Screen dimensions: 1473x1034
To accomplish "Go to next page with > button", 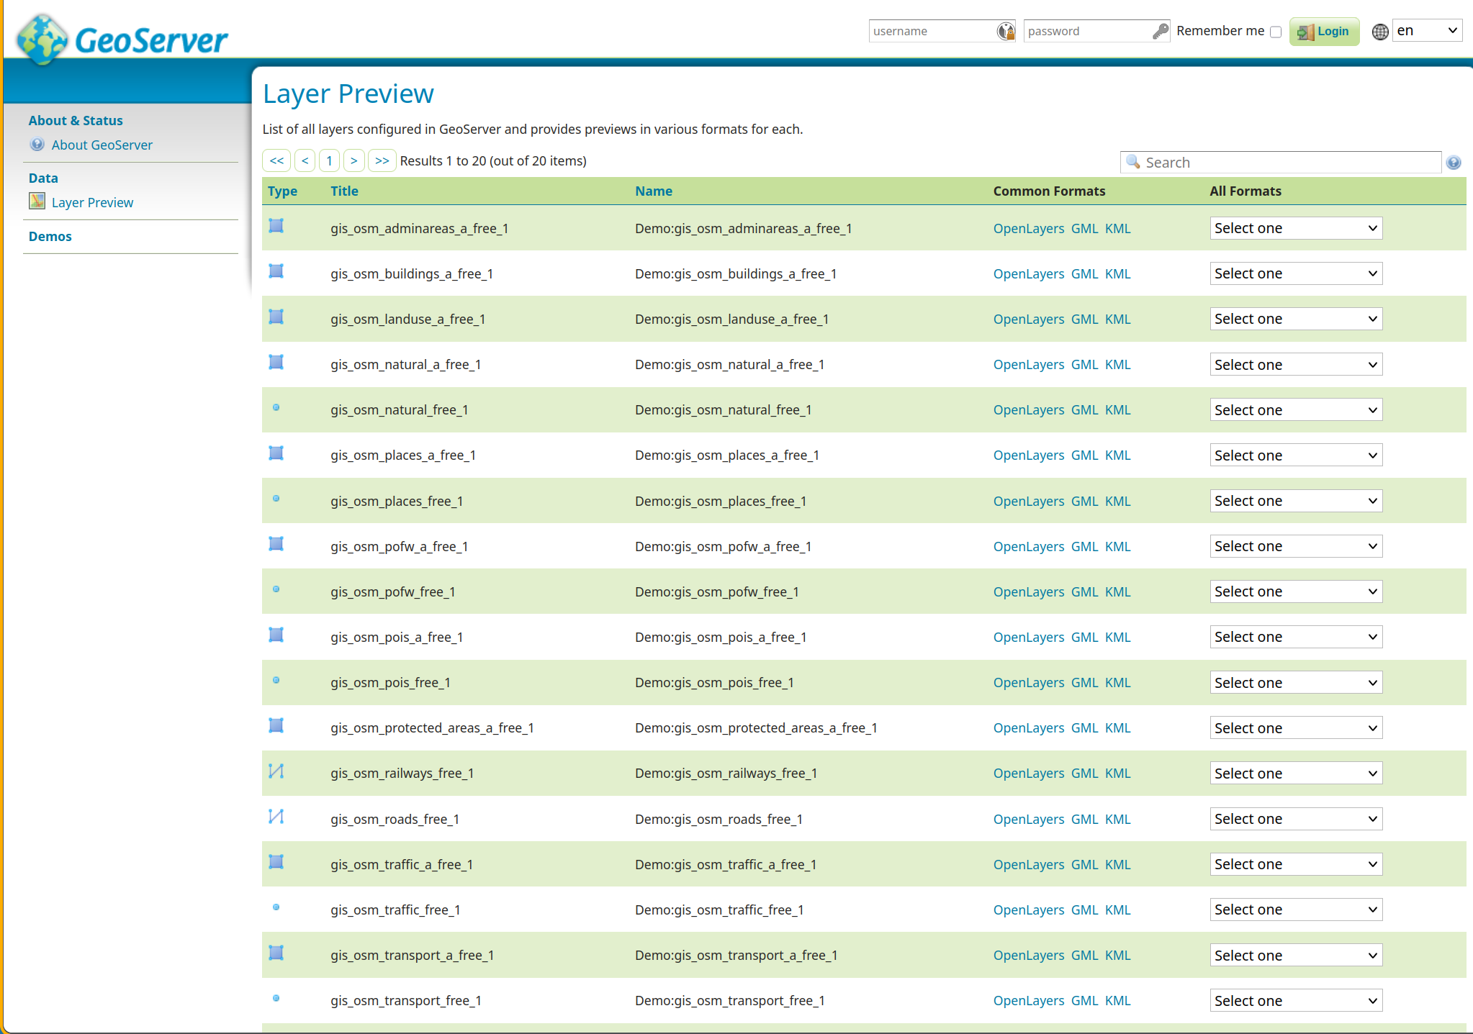I will [354, 160].
